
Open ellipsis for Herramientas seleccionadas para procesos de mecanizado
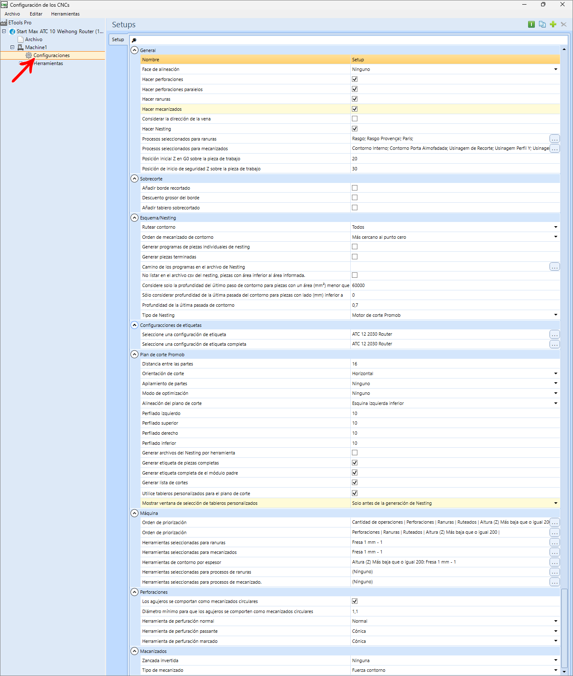coord(555,582)
